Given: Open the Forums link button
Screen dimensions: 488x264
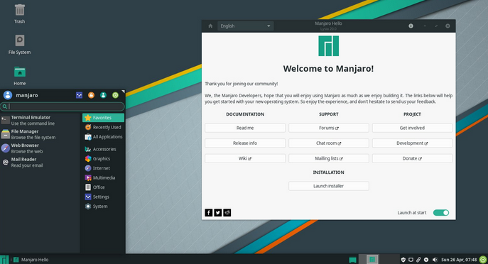Looking at the screenshot, I should coord(329,128).
